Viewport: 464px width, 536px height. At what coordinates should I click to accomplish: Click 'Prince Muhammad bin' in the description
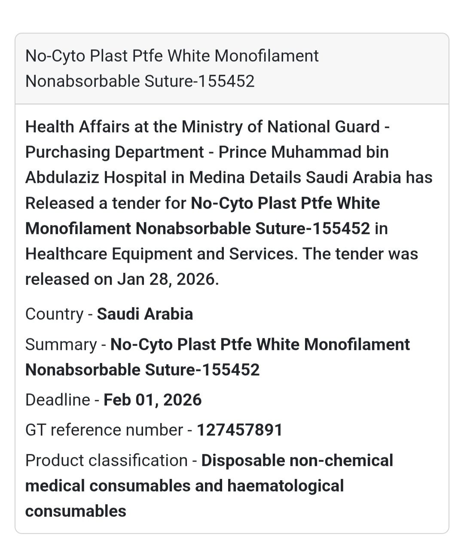pos(303,152)
